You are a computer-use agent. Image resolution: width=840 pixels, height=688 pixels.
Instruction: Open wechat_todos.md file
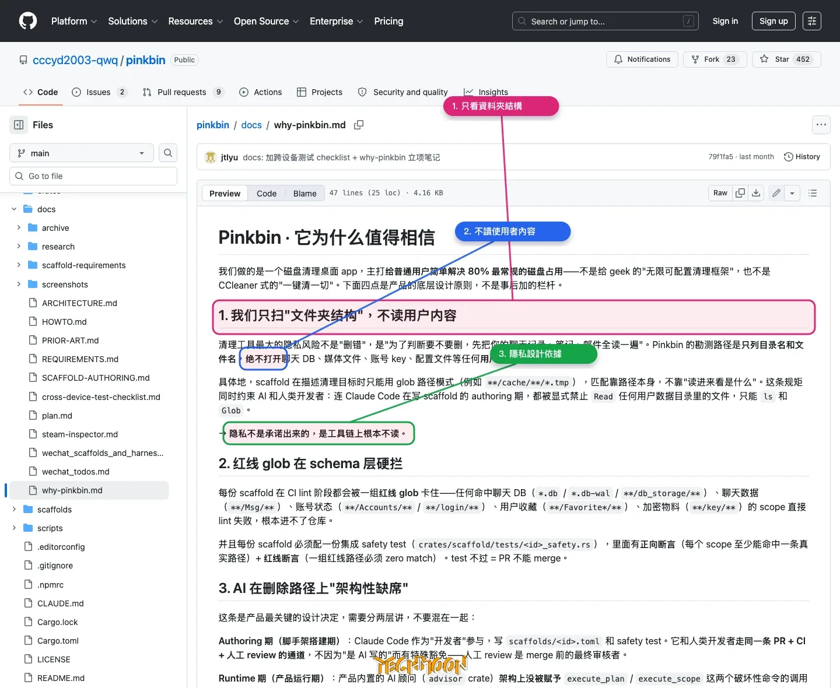(x=76, y=472)
